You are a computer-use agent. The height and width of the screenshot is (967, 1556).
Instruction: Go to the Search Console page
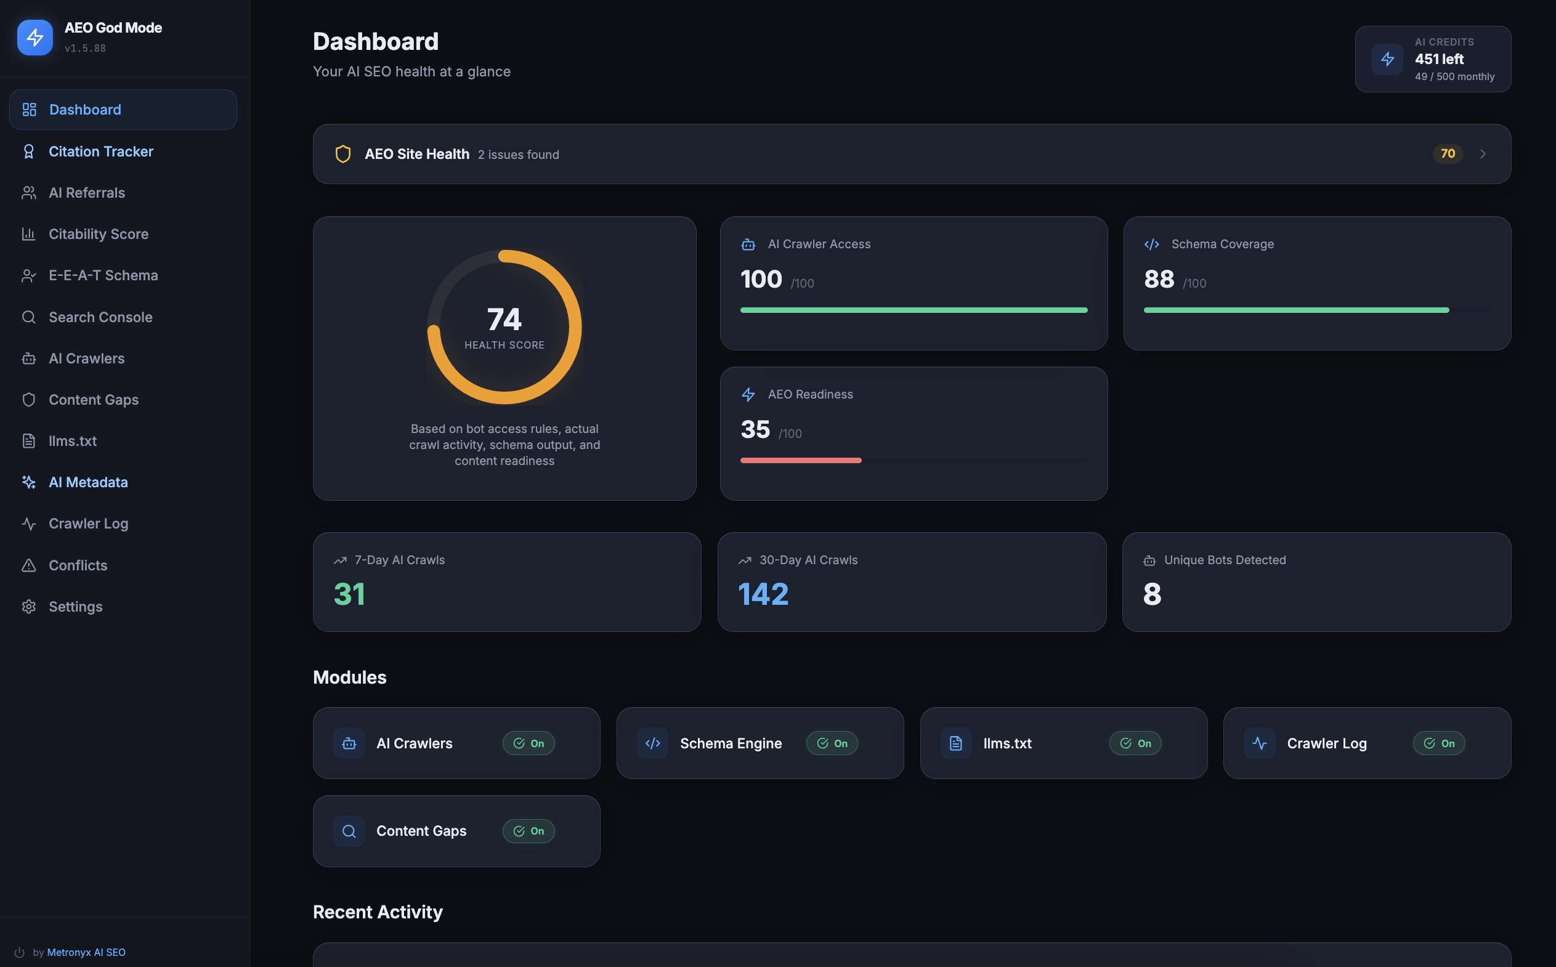tap(100, 317)
